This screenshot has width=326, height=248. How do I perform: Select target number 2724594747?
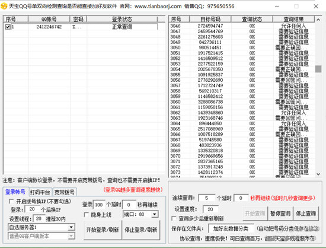(x=210, y=26)
